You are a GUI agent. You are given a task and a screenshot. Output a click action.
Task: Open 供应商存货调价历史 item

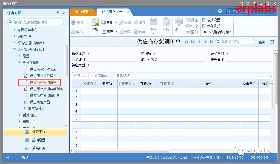(x=45, y=95)
